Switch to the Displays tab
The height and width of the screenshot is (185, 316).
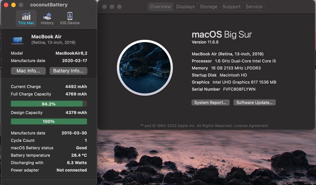186,7
